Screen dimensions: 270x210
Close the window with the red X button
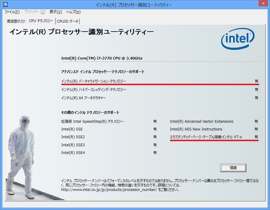[x=263, y=4]
